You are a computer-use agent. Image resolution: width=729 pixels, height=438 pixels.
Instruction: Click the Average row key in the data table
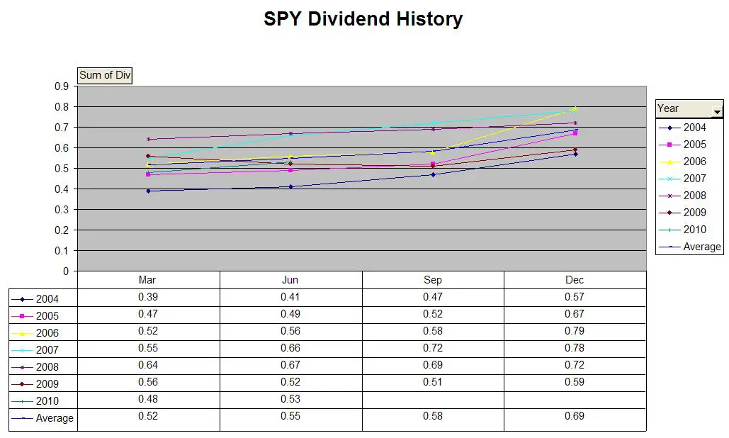(x=43, y=418)
